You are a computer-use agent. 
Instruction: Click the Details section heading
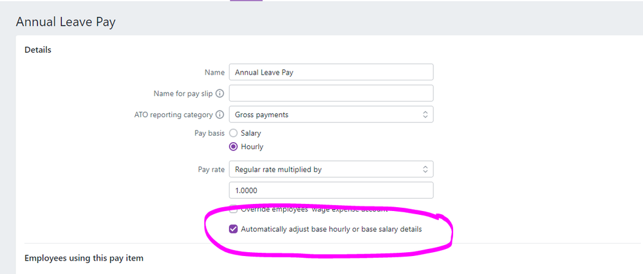[x=38, y=50]
